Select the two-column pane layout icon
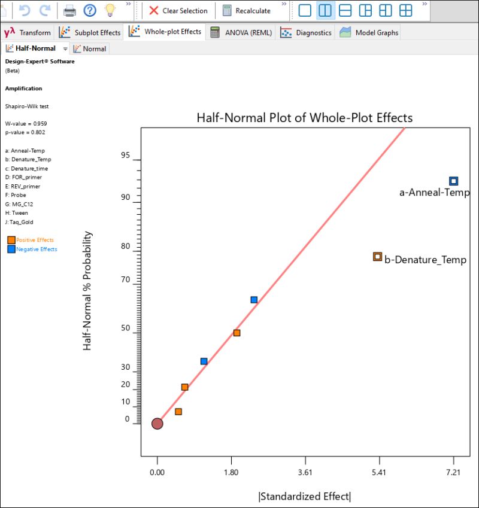This screenshot has height=508, width=479. pos(325,10)
